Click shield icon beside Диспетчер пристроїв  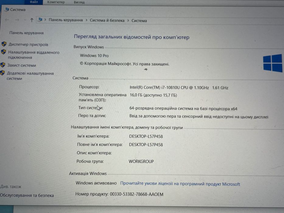(x=4, y=44)
